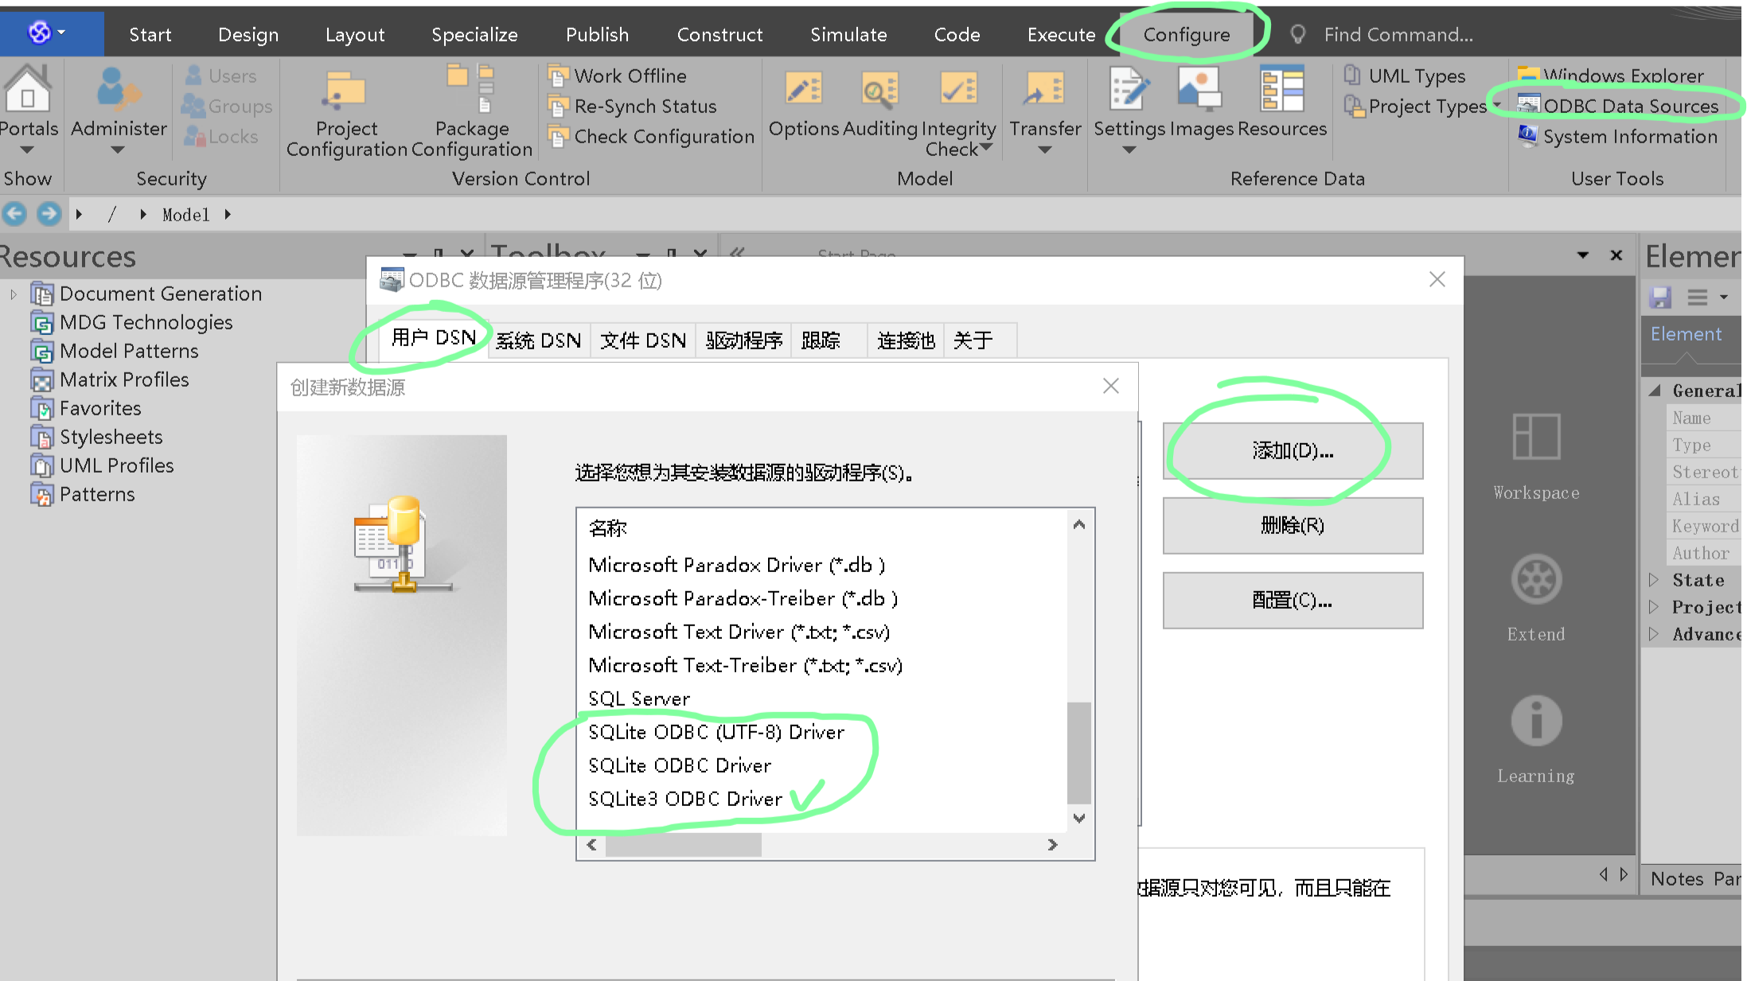Switch to 驱动程序 tab
This screenshot has height=981, width=1747.
744,341
